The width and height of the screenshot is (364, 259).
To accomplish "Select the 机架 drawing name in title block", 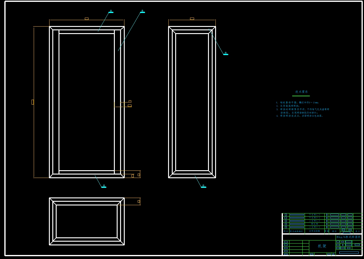I will point(322,246).
